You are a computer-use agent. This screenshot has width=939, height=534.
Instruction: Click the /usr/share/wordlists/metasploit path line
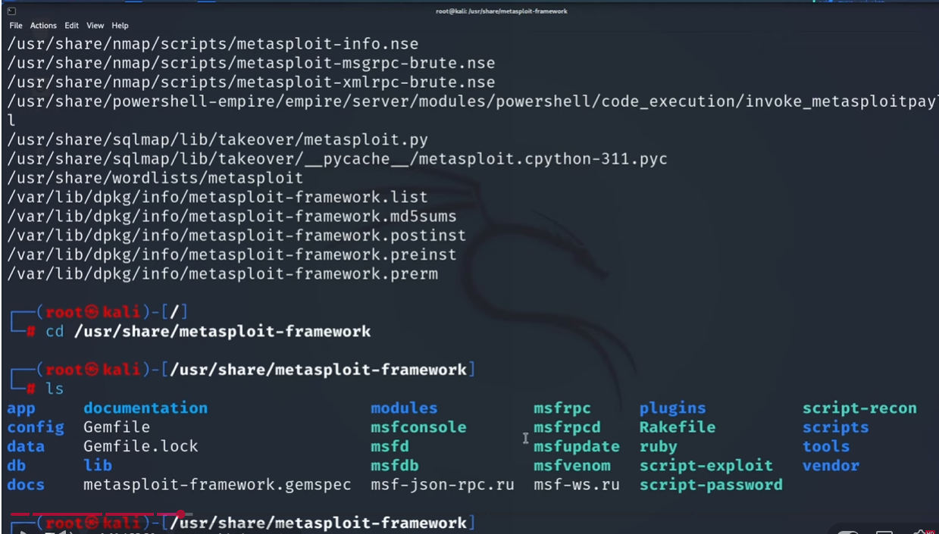(155, 178)
